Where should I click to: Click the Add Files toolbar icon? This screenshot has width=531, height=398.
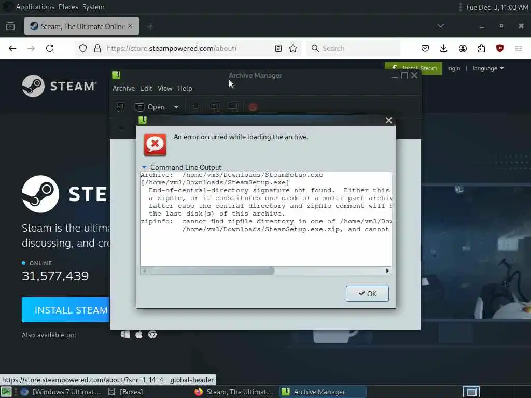[x=215, y=107]
